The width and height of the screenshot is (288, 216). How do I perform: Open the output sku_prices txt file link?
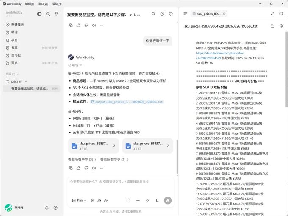click(x=127, y=102)
